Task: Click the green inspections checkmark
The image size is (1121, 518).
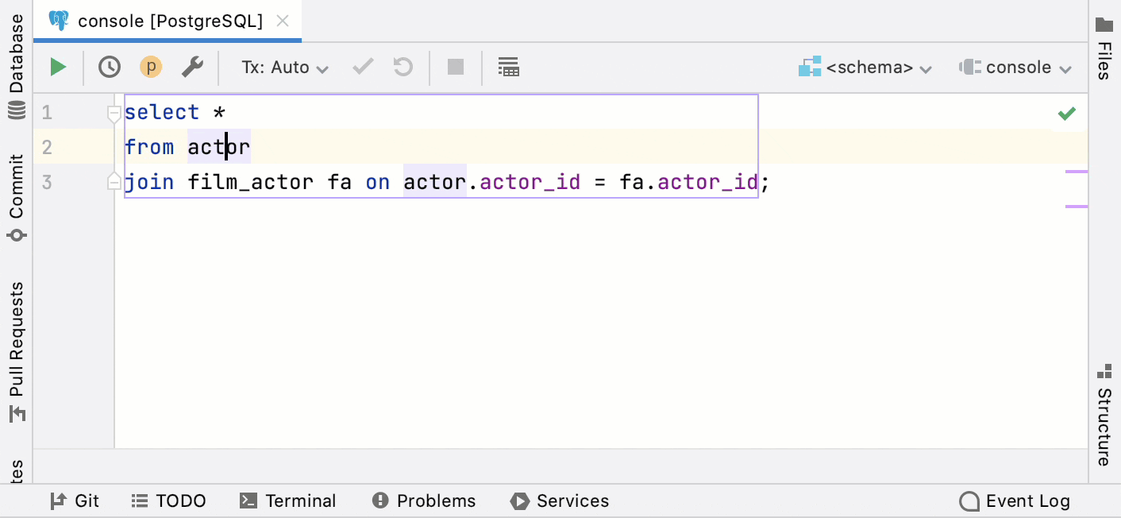Action: [x=1067, y=113]
